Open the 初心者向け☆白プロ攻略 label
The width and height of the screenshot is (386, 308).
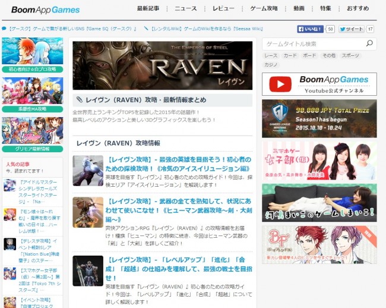pos(33,69)
